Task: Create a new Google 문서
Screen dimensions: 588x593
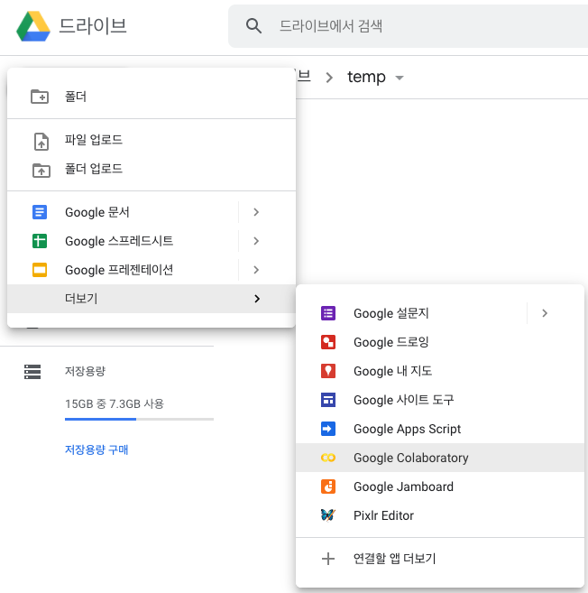Action: [123, 212]
